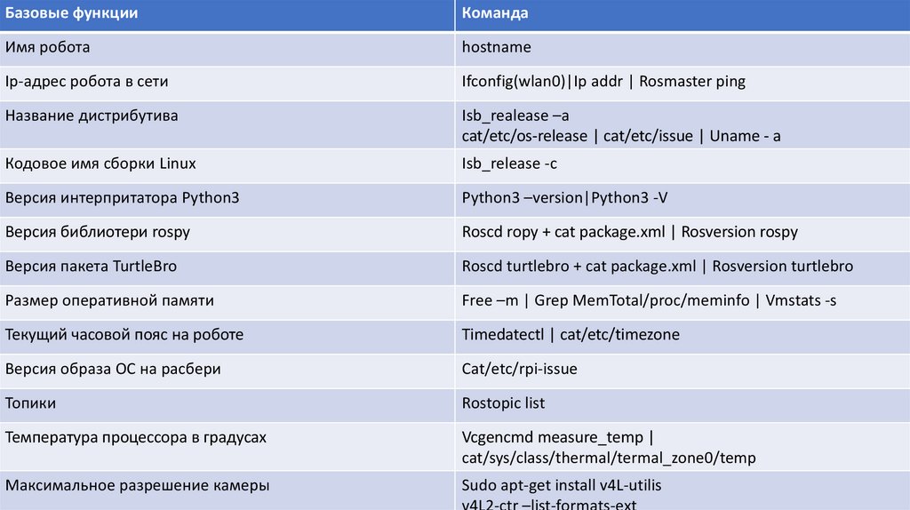Click the 'Python3 –version' command cell

[x=517, y=197]
